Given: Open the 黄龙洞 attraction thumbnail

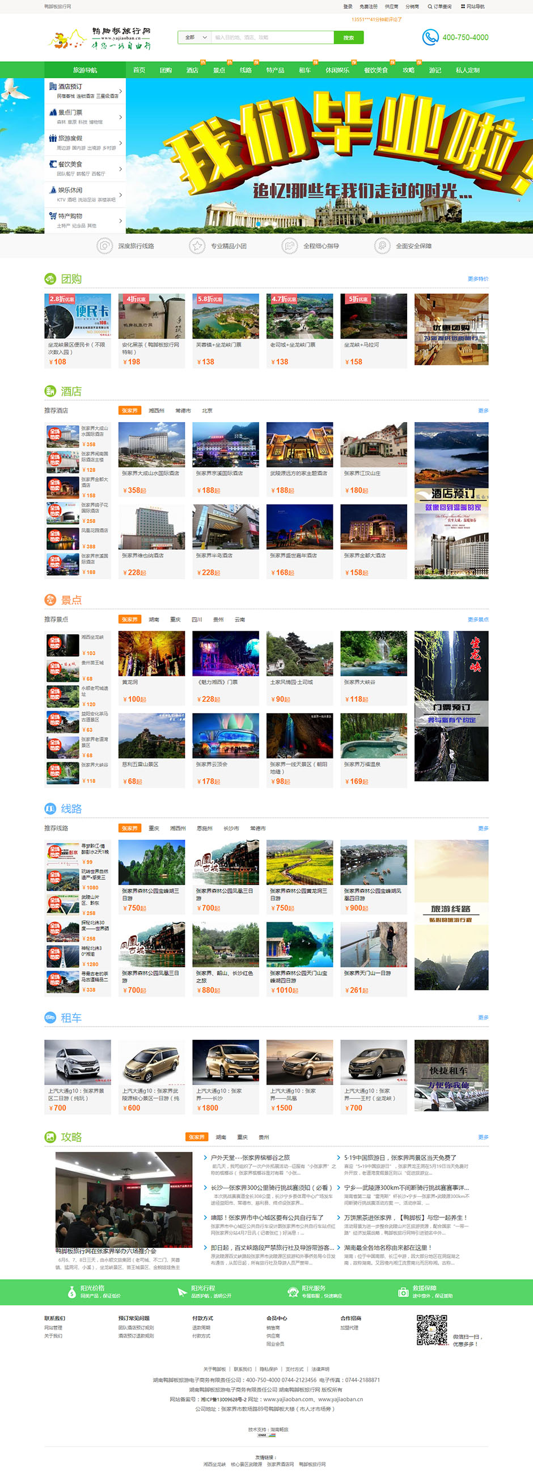Looking at the screenshot, I should (x=152, y=654).
